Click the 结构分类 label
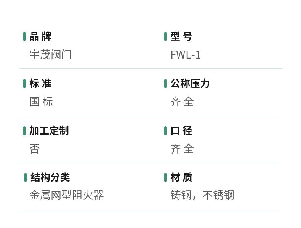 (x=50, y=177)
